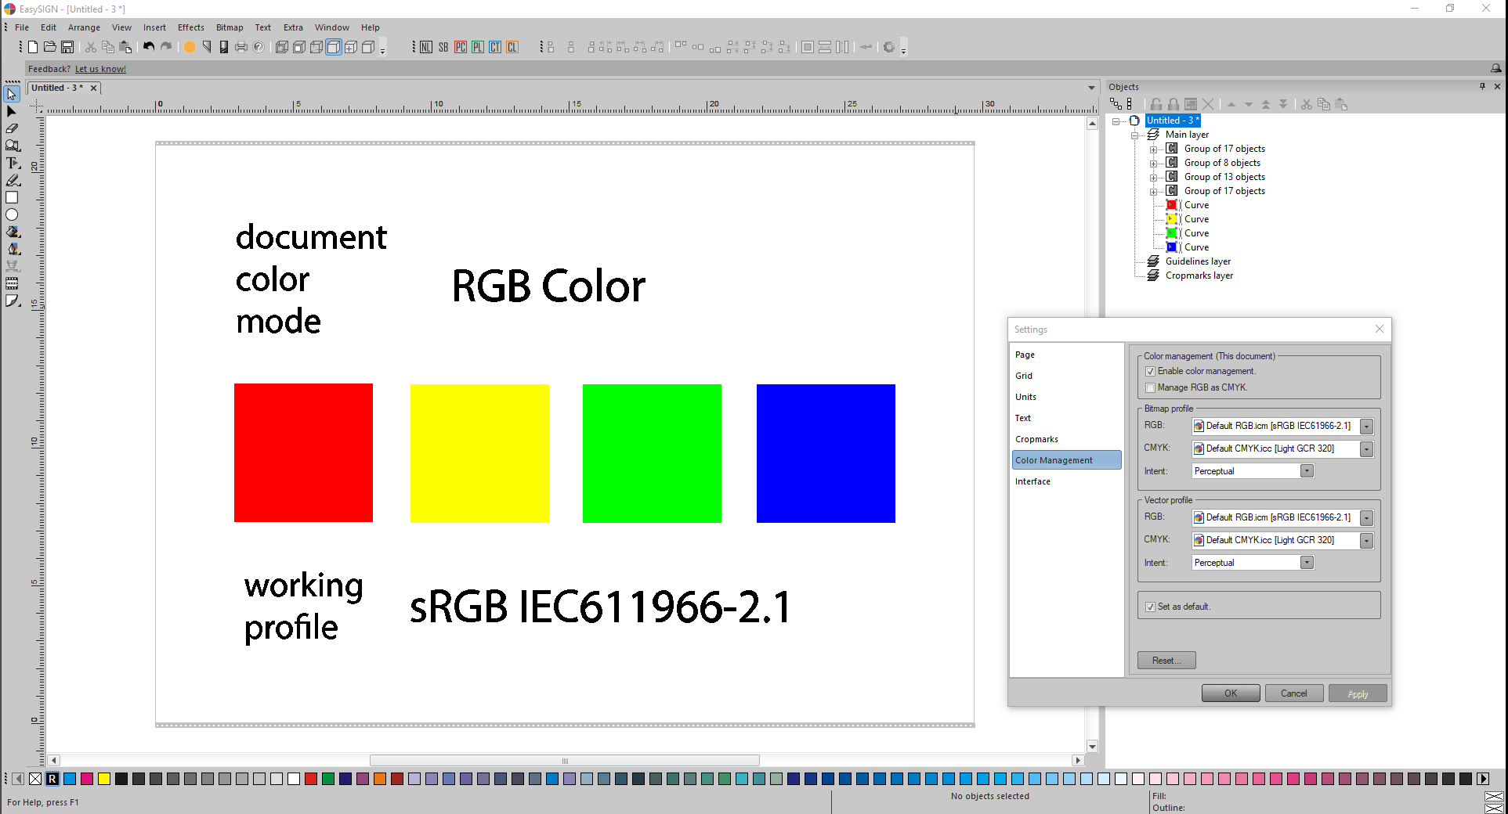Select the Text tool in the toolbox
The width and height of the screenshot is (1508, 814).
point(13,163)
